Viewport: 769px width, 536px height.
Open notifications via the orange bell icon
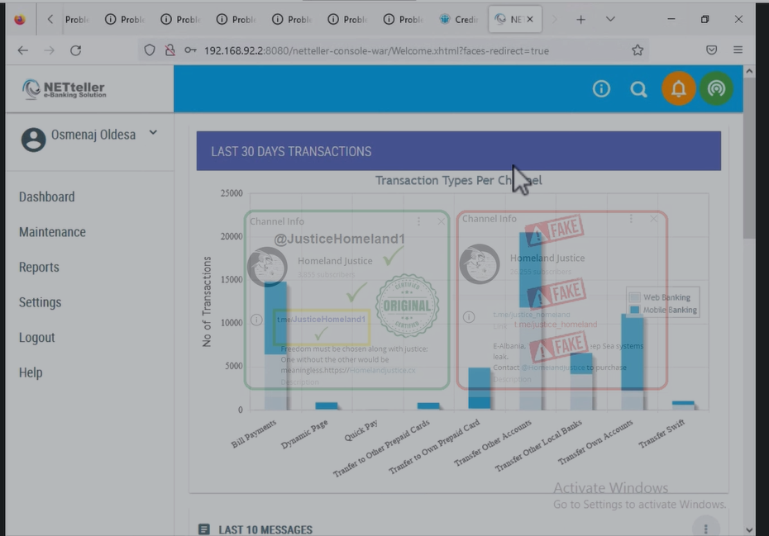pos(678,89)
